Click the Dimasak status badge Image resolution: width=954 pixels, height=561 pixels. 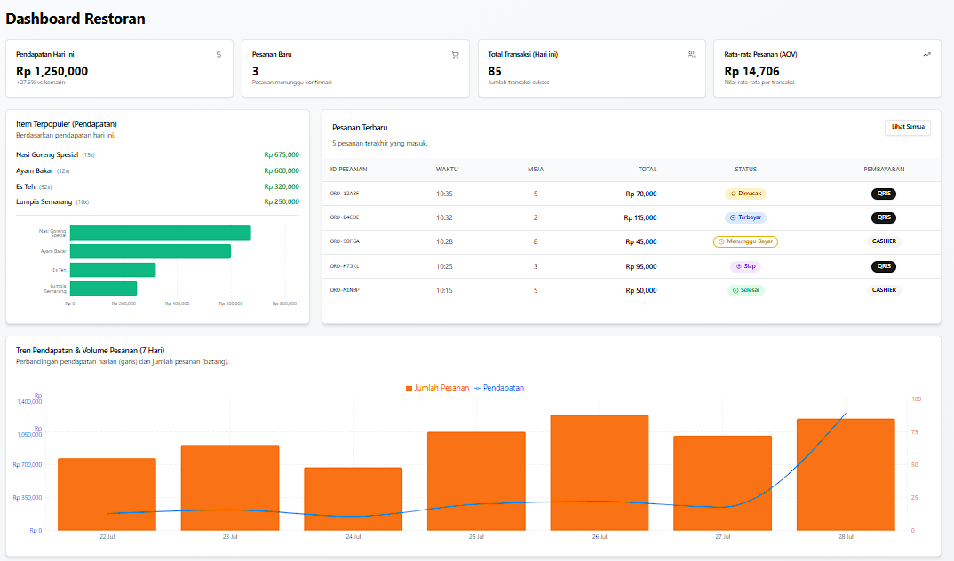[x=745, y=194]
